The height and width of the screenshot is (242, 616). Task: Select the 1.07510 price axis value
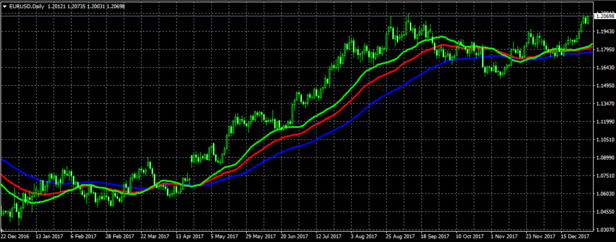(x=604, y=176)
